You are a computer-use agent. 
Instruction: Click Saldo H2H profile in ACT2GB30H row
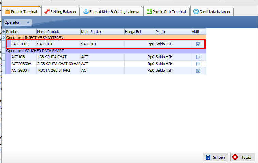click(173, 64)
